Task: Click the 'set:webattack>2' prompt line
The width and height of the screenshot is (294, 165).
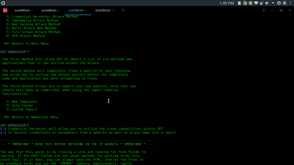Action: pos(15,125)
